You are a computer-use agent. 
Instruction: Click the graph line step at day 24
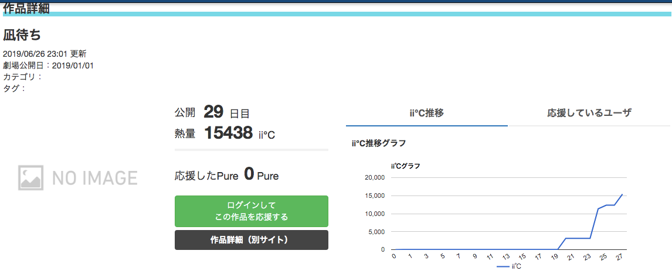(598, 209)
